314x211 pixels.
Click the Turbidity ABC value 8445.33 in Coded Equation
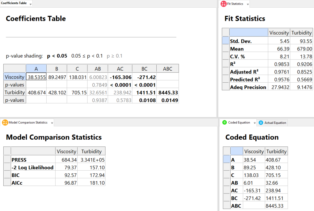click(x=276, y=205)
